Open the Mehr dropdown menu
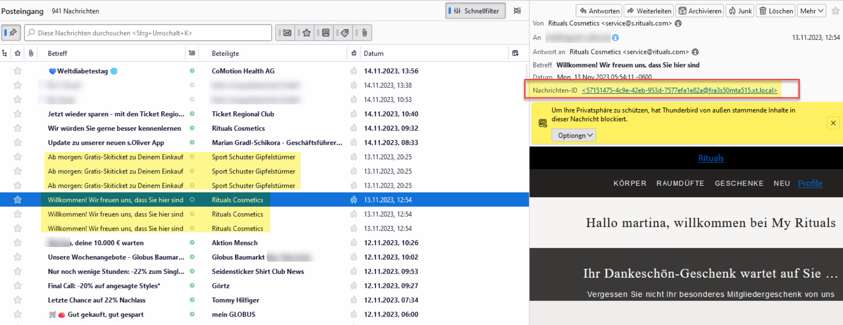Image resolution: width=843 pixels, height=325 pixels. coord(811,11)
